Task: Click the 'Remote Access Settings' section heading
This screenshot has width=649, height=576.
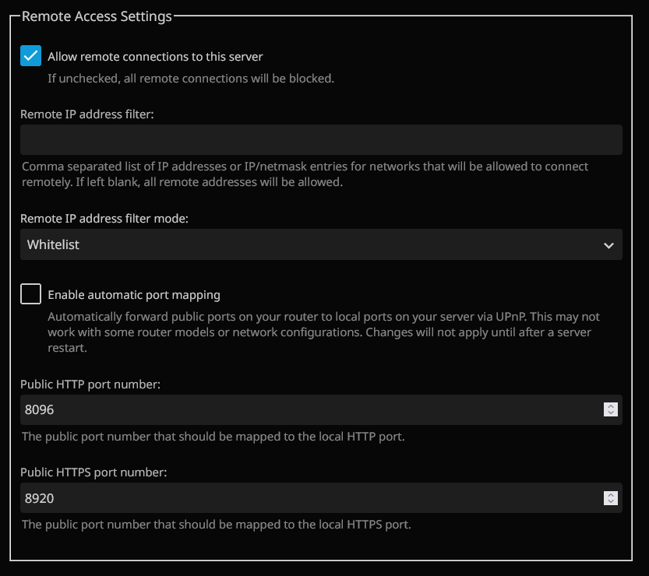Action: pos(97,16)
